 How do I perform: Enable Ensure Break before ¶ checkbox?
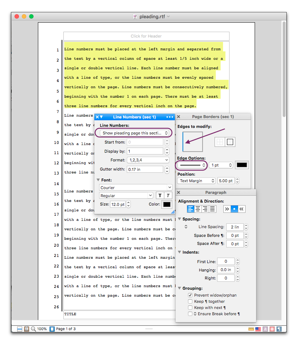190,314
